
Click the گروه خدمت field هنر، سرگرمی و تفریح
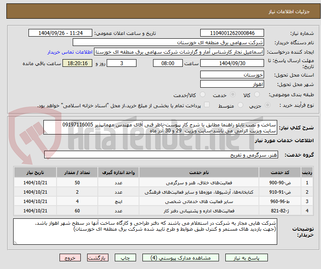[161, 155]
